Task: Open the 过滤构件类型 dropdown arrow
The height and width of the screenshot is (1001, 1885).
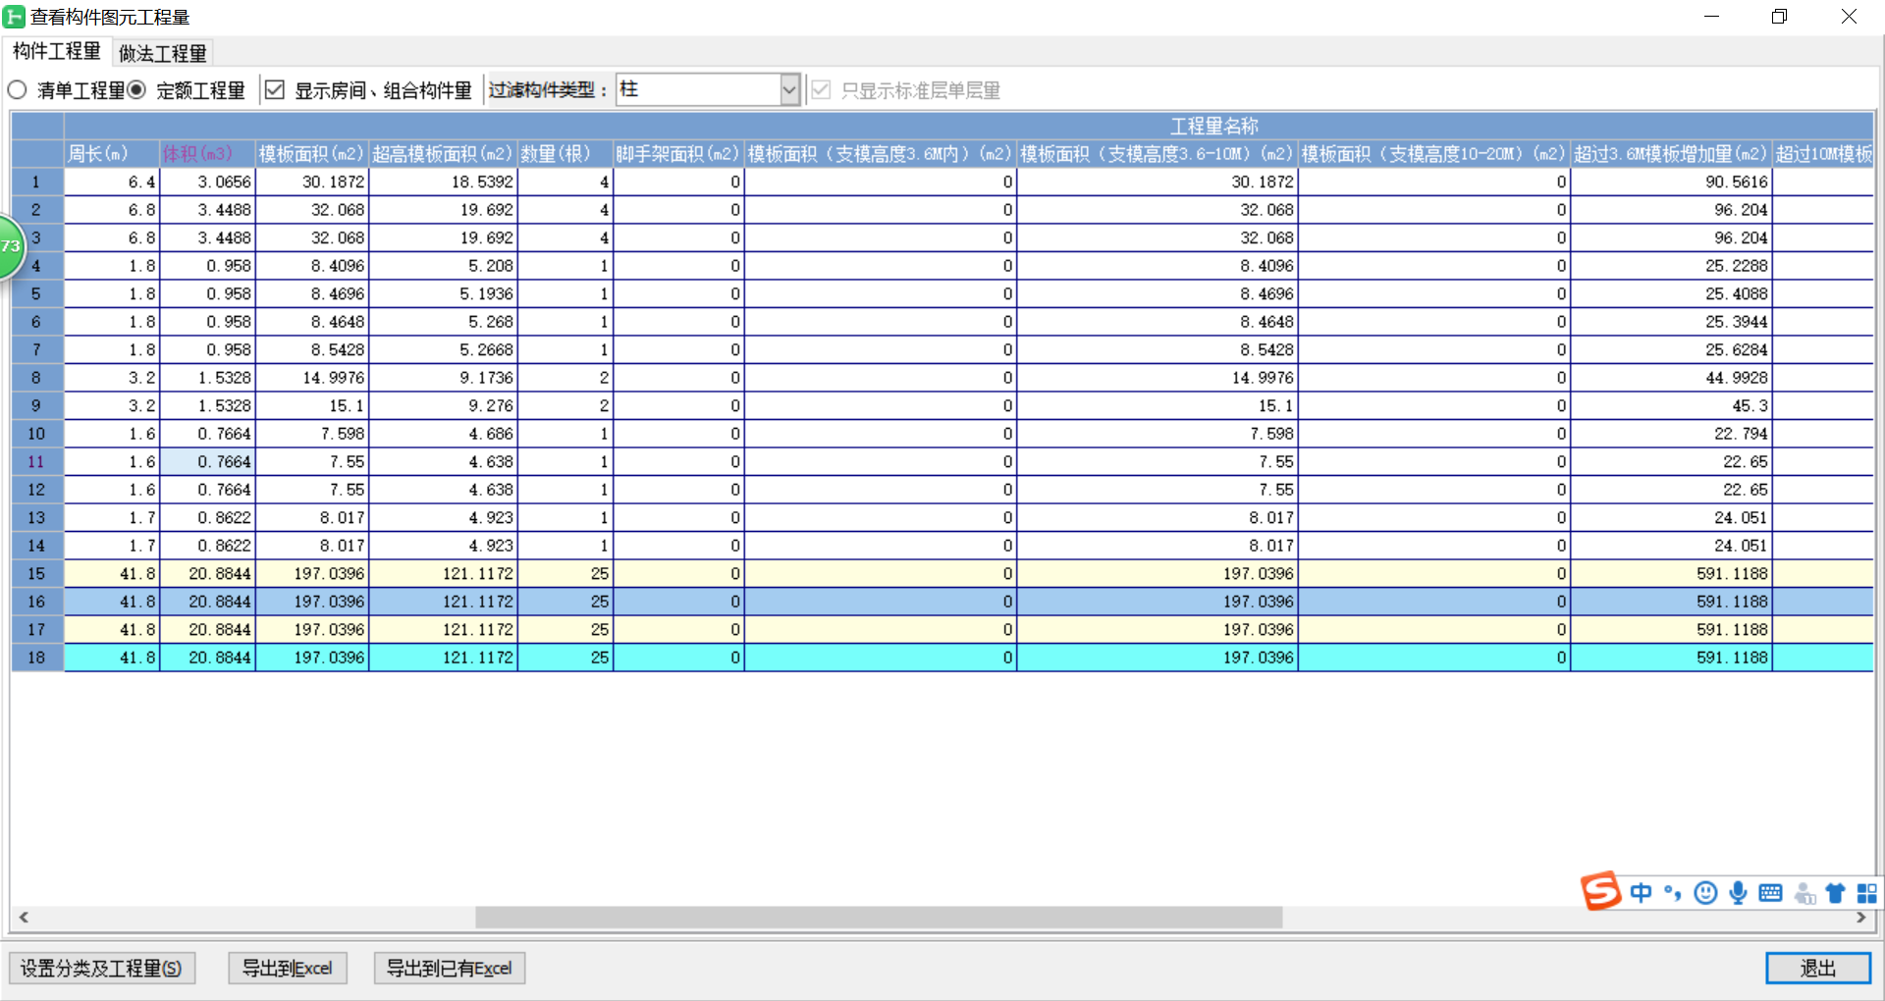Action: 789,90
